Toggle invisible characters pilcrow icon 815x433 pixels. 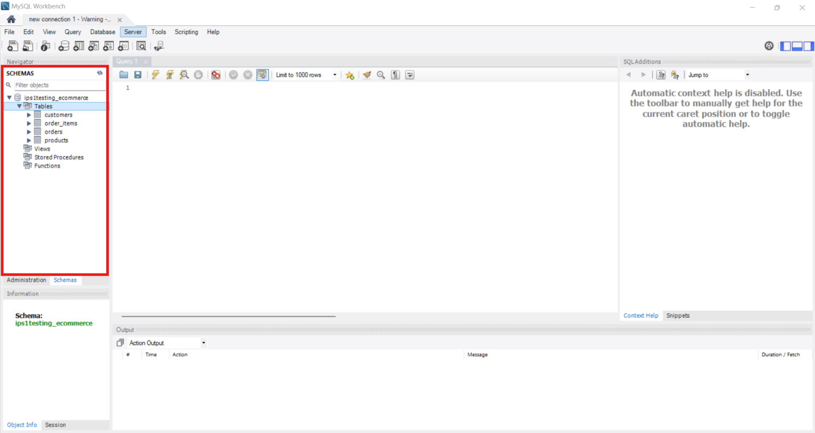click(x=395, y=75)
